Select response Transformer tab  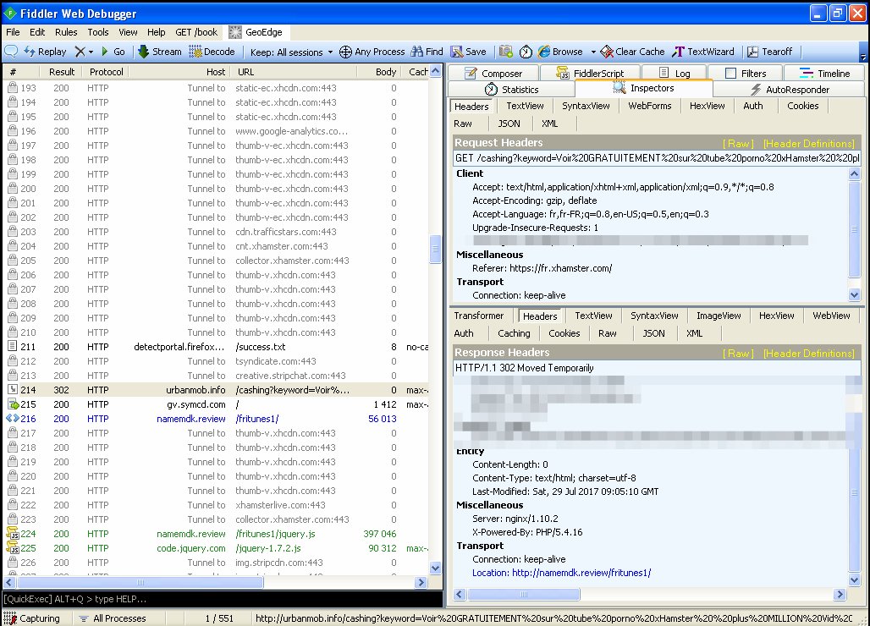tap(479, 316)
